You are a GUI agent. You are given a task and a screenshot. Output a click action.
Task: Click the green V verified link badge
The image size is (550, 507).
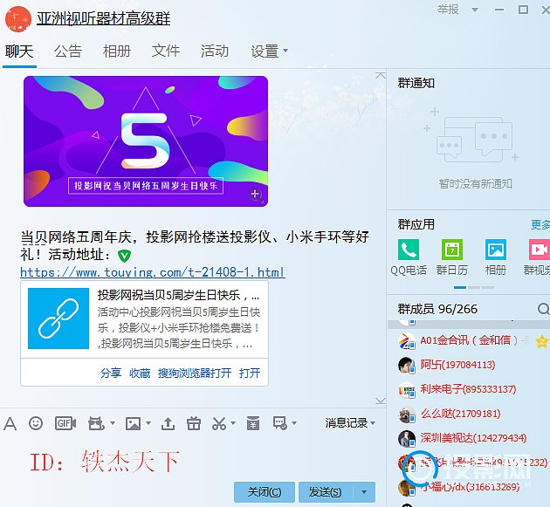coord(124,256)
